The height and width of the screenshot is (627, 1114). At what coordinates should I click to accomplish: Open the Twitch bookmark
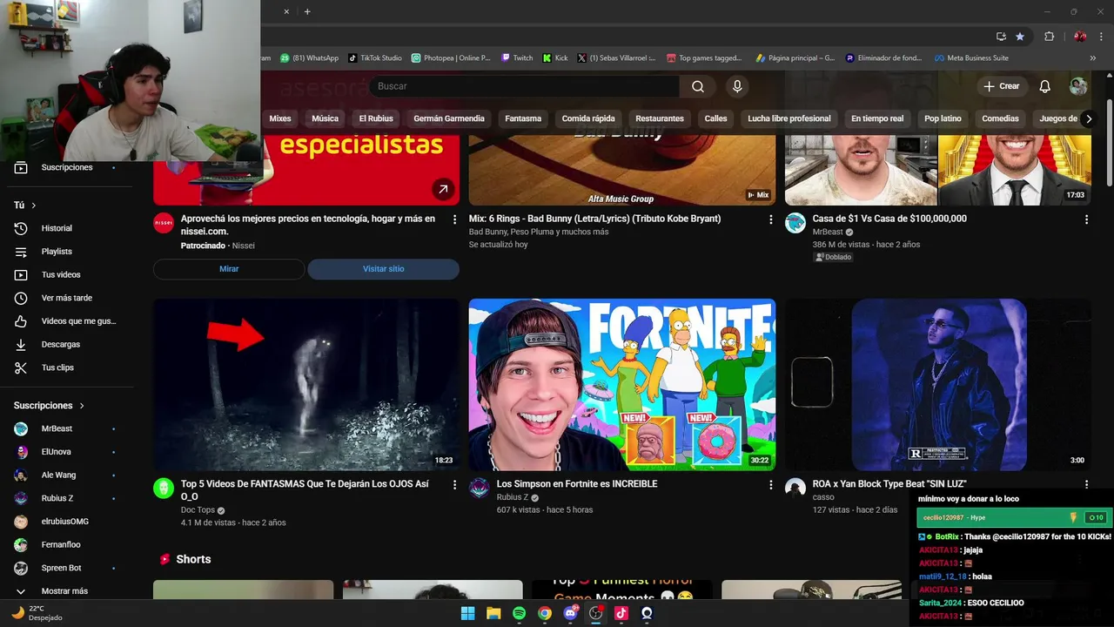(x=517, y=58)
